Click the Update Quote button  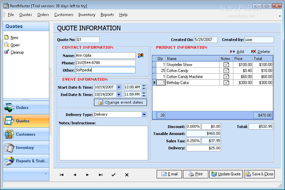[x=226, y=174]
